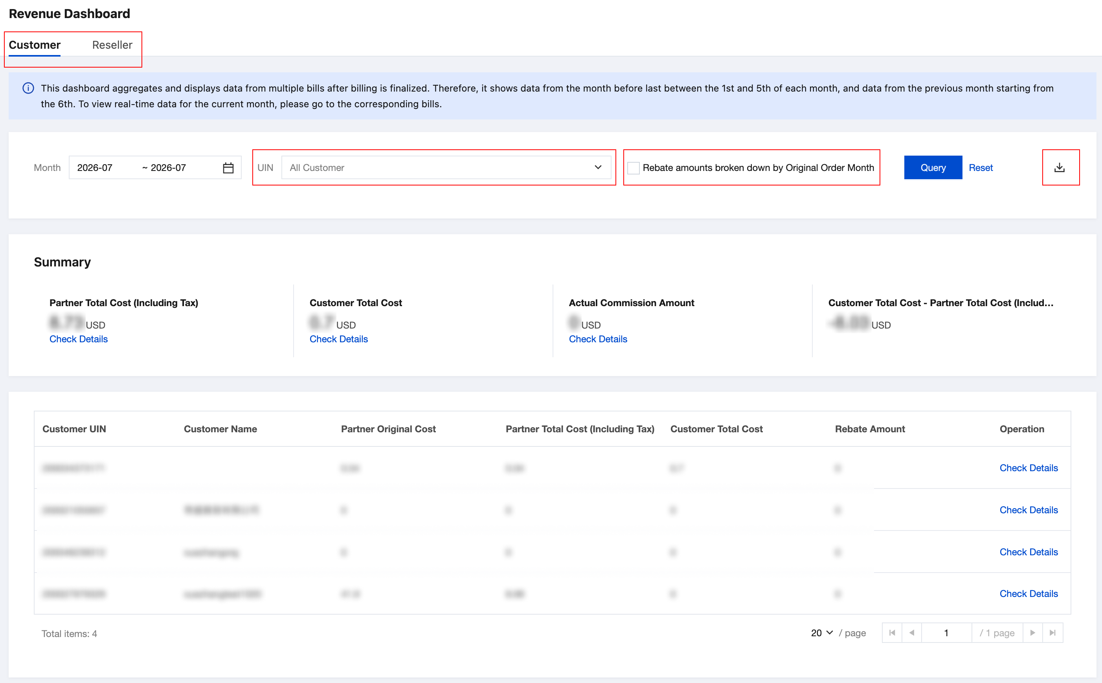Viewport: 1102px width, 683px height.
Task: Expand the All Customer UIN dropdown
Action: pyautogui.click(x=446, y=167)
